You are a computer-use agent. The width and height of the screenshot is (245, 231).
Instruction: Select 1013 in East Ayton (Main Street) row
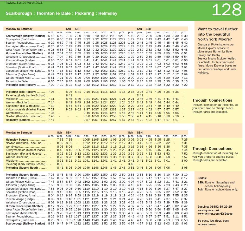(77, 213)
